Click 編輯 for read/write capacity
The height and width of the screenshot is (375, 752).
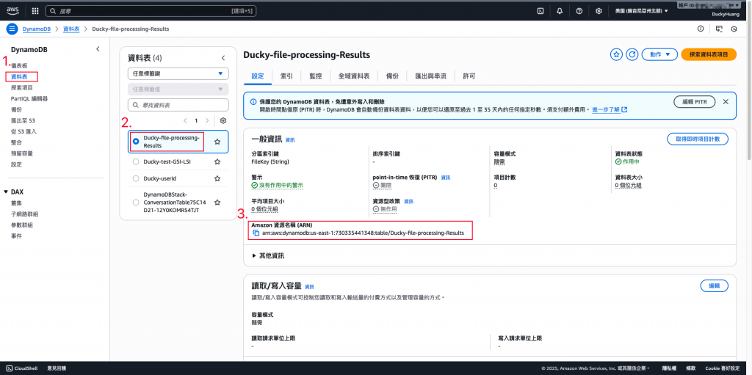tap(714, 285)
